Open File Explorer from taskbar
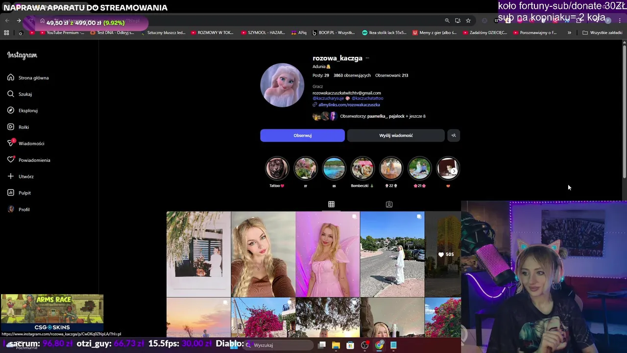The height and width of the screenshot is (353, 627). [336, 345]
